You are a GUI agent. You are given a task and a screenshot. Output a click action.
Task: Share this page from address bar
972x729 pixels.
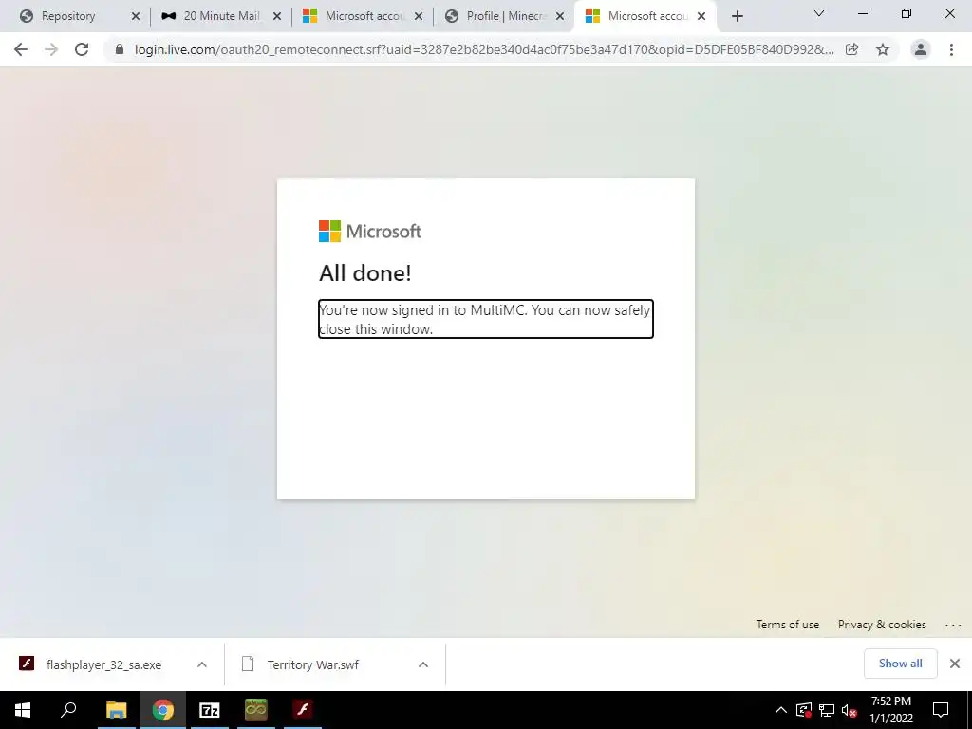851,49
